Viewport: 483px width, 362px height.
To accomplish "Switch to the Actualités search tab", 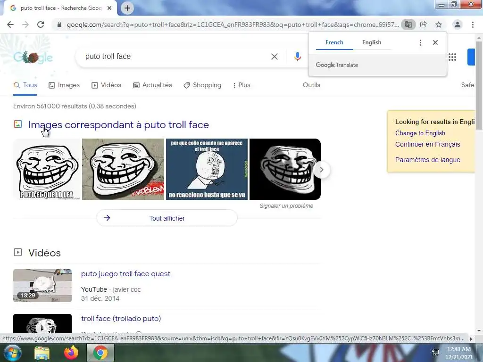I will click(152, 85).
